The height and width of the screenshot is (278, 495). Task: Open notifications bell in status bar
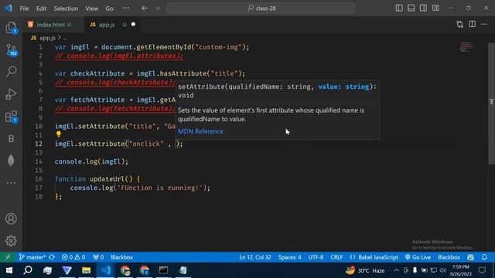(x=484, y=257)
